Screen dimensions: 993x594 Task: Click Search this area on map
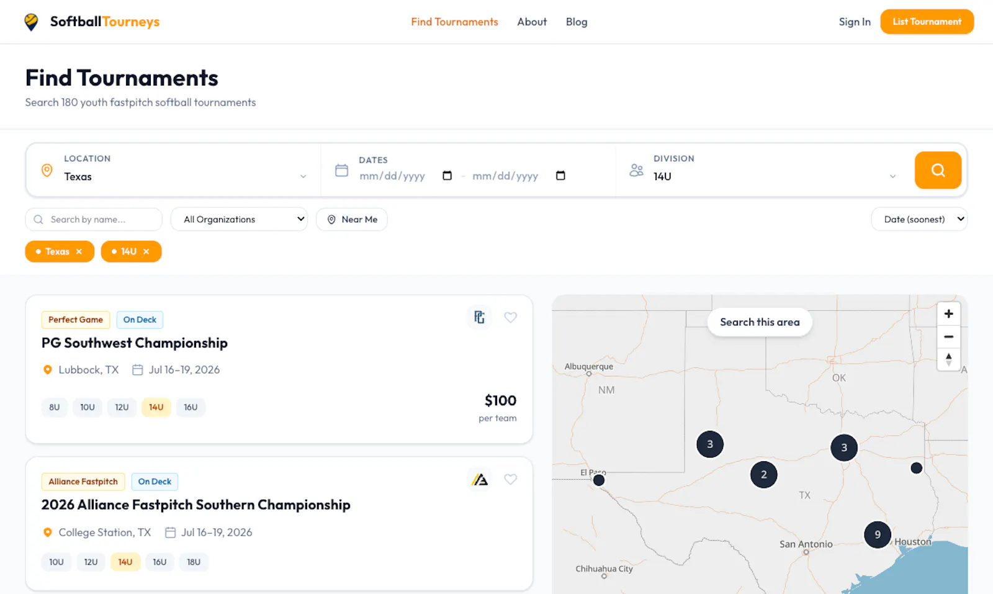tap(760, 322)
